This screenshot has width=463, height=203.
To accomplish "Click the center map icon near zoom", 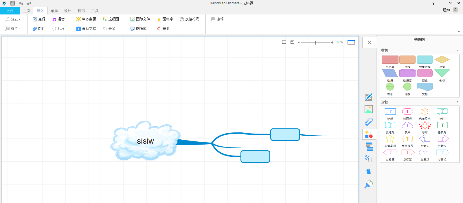I will click(292, 42).
